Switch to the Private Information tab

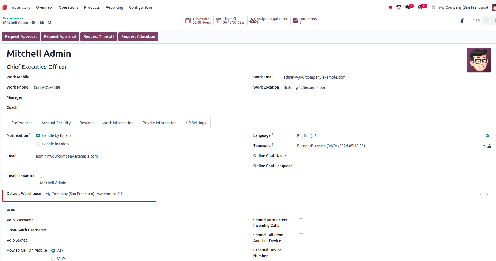(159, 123)
